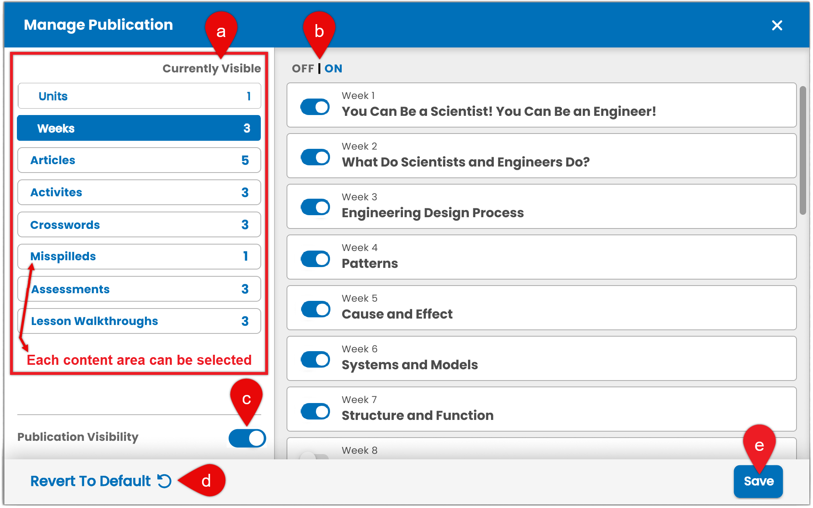Screen dimensions: 813x508
Task: Click the Week 4 Patterns title
Action: pos(369,263)
